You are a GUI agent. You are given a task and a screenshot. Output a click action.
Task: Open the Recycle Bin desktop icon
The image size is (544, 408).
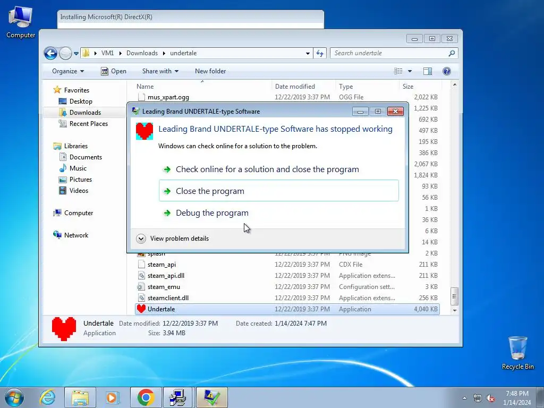coord(517,353)
